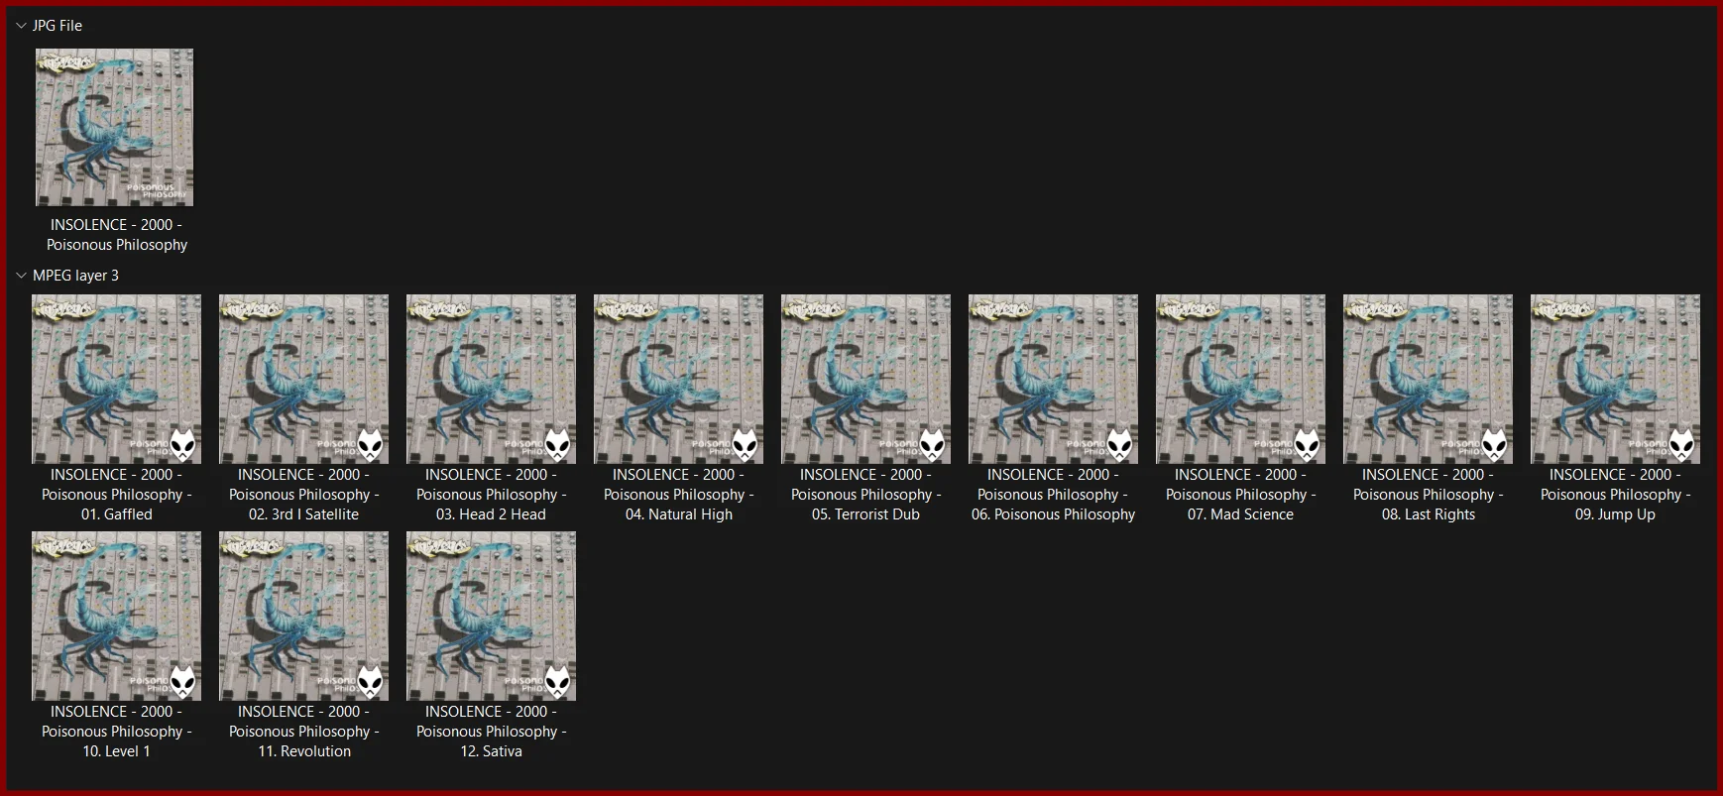This screenshot has height=796, width=1723.
Task: Click the file name ending '01. Gaffled'
Action: tap(117, 495)
